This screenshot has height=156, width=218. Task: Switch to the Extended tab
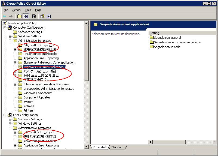[100, 147]
